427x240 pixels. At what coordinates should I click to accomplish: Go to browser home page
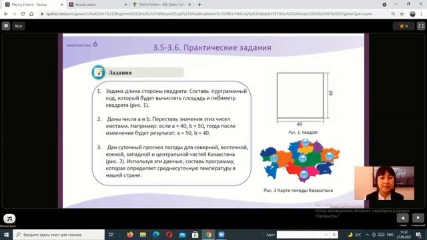pos(31,14)
